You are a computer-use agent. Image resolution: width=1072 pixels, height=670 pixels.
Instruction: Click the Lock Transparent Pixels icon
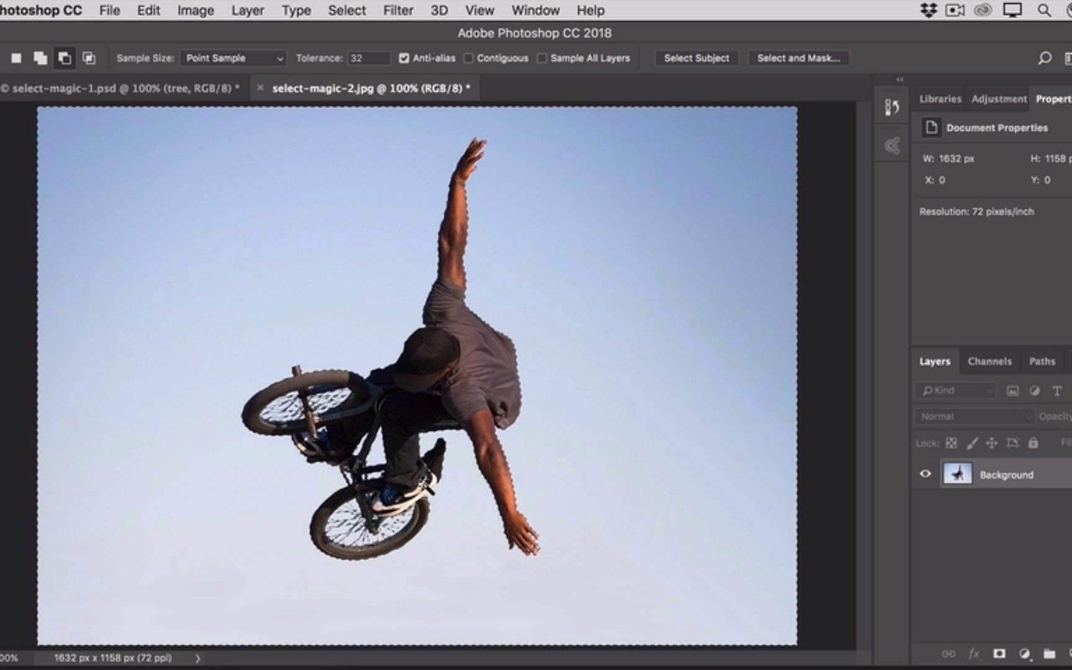click(951, 442)
